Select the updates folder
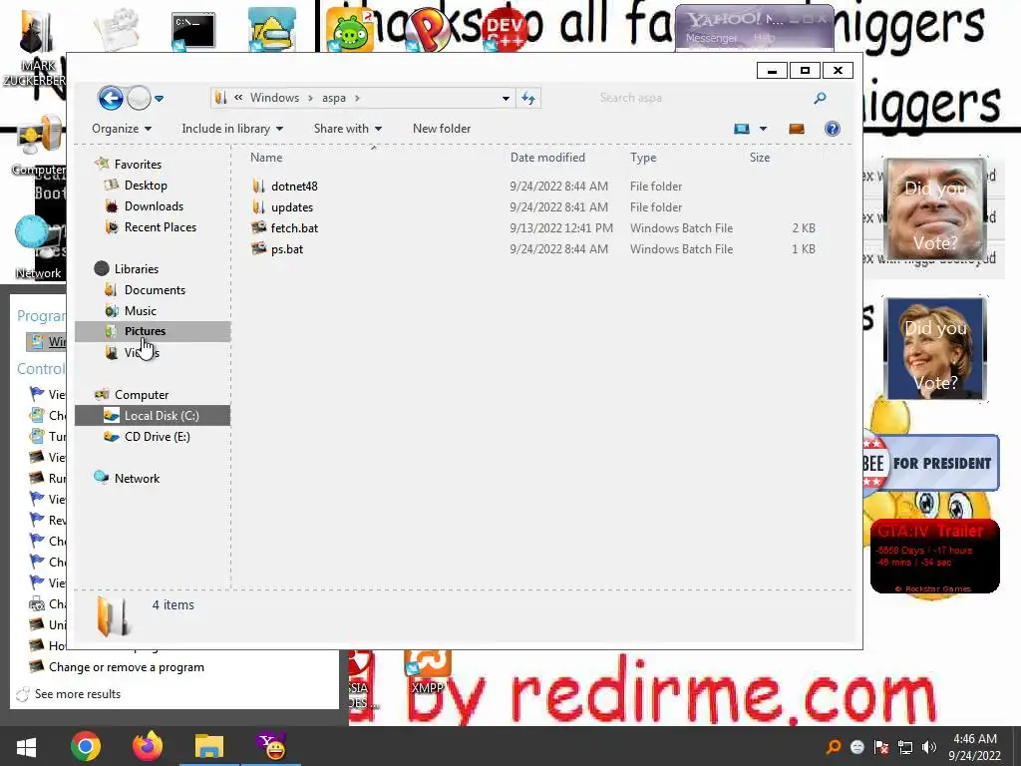 click(x=292, y=207)
